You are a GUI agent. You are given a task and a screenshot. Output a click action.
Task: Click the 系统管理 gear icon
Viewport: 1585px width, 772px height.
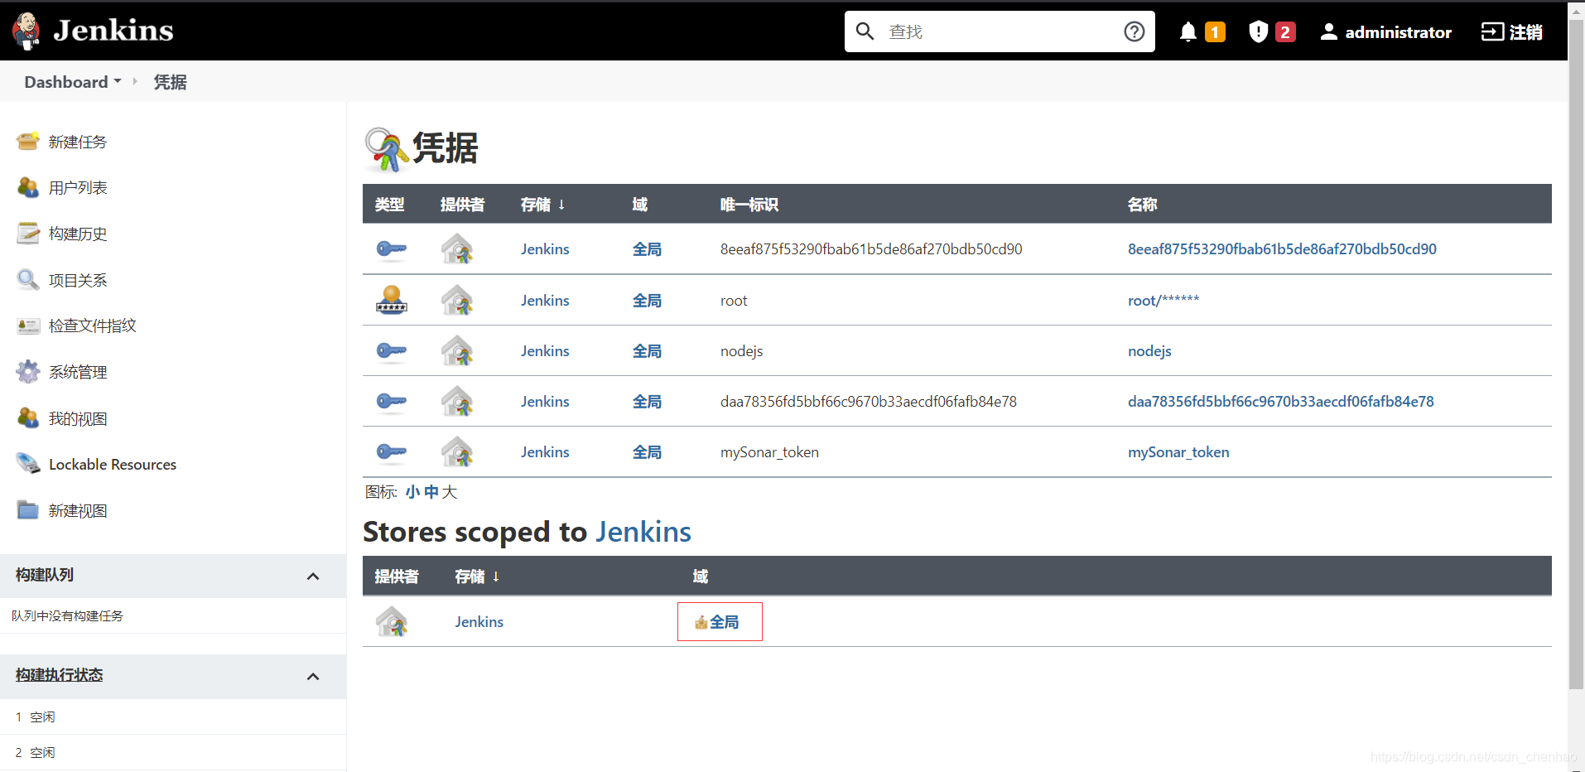click(x=28, y=372)
